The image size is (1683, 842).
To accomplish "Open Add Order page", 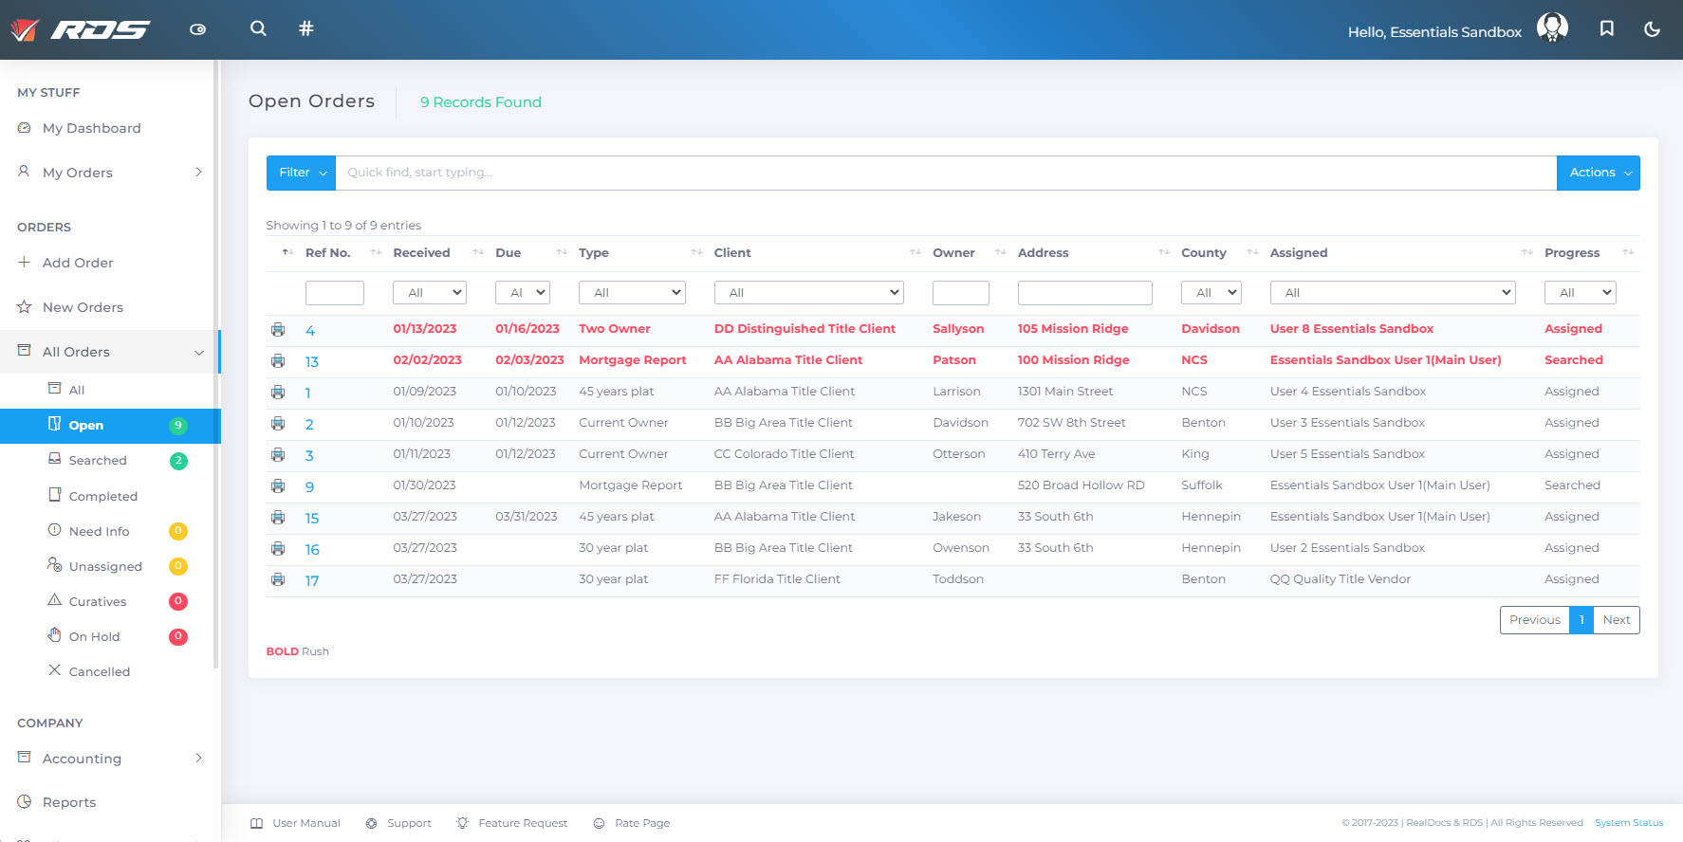I will pos(78,263).
